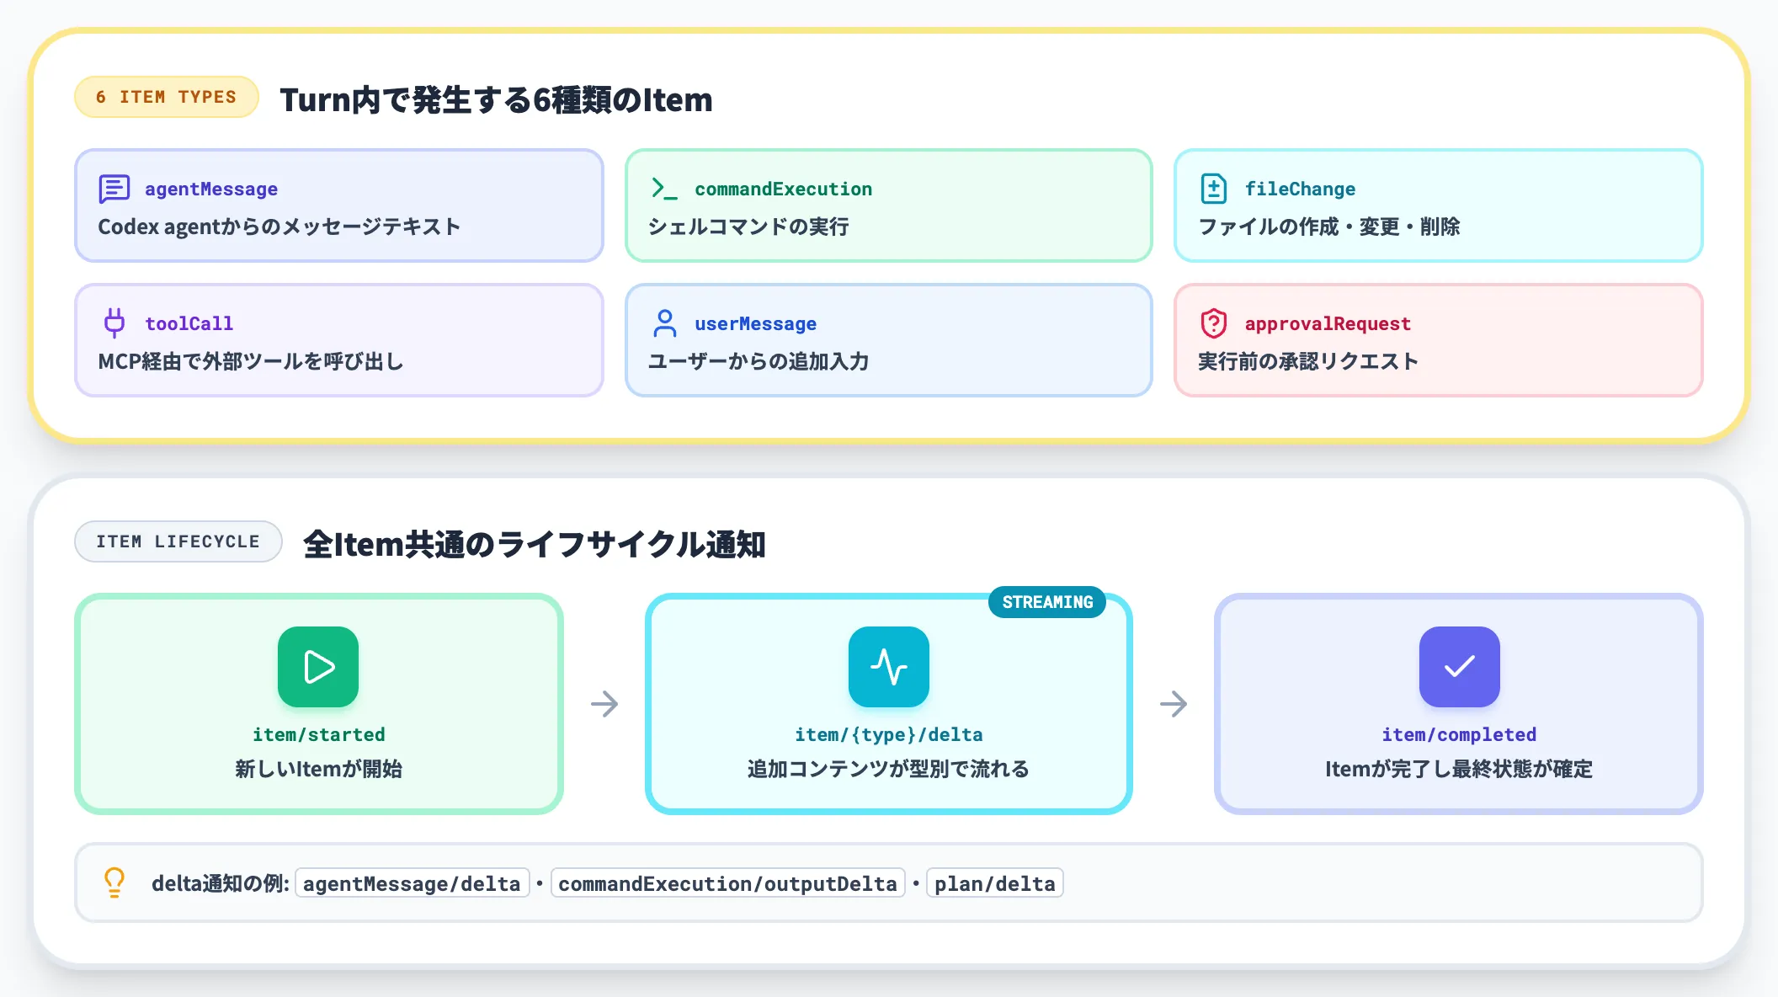Click the 6 ITEM TYPES badge
Screen dimensions: 1778x997
[x=167, y=97]
